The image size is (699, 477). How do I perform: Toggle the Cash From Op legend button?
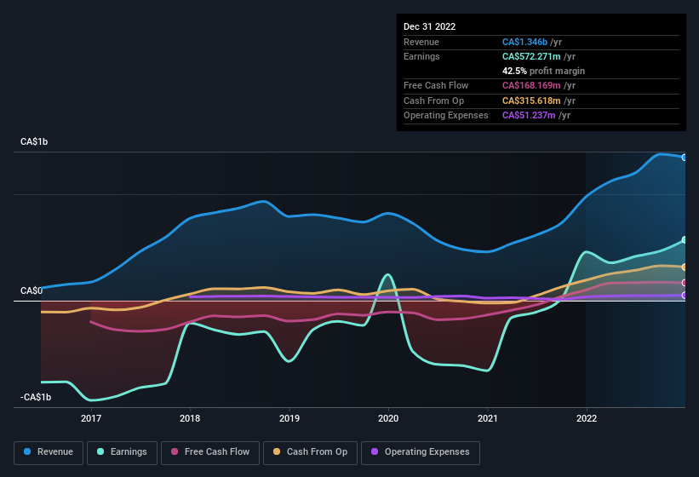(x=310, y=452)
